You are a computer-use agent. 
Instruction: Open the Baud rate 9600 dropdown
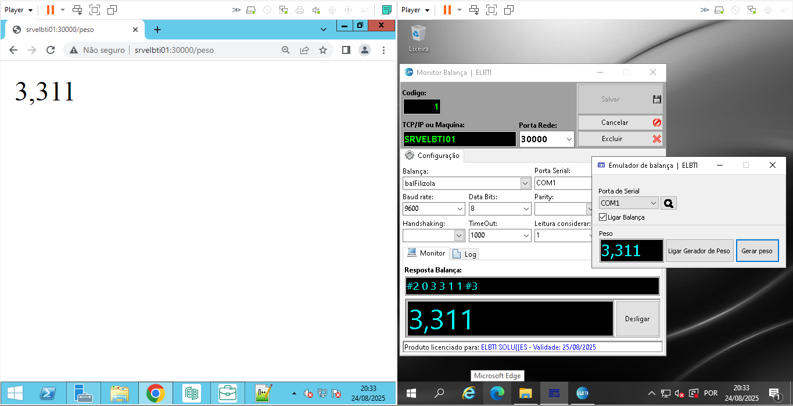460,209
